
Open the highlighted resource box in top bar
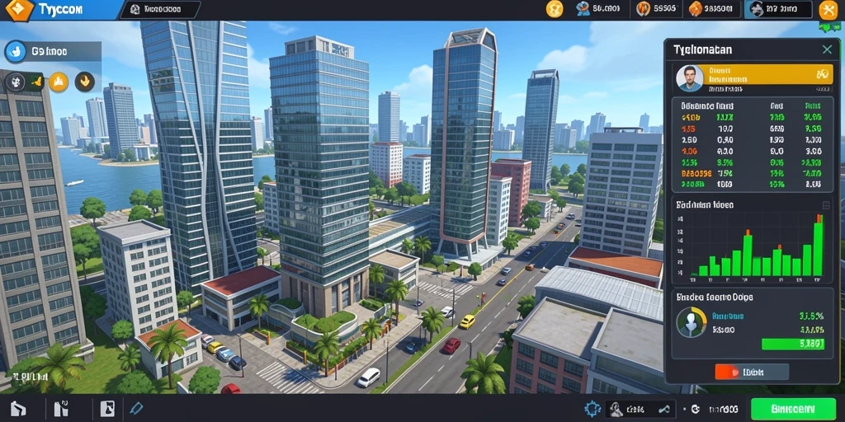778,9
